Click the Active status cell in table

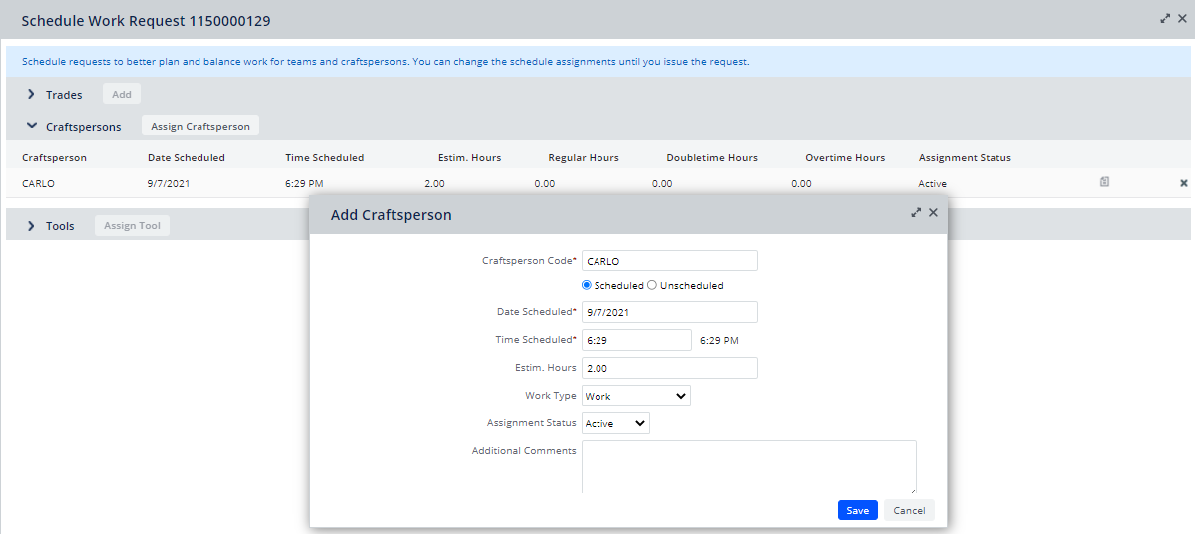pos(932,184)
